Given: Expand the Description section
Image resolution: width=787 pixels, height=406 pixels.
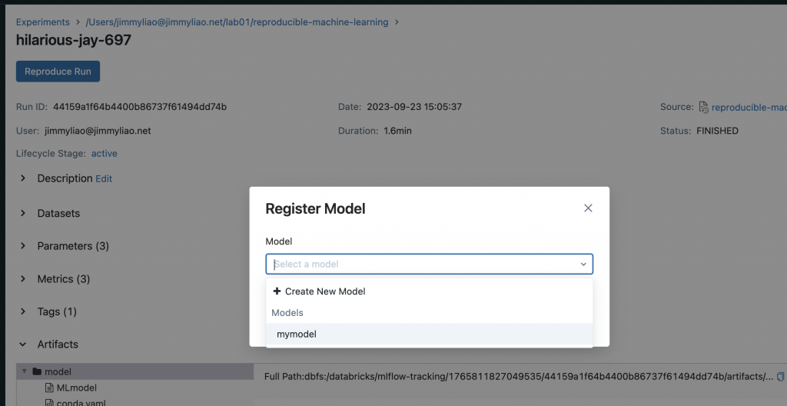Looking at the screenshot, I should point(23,178).
